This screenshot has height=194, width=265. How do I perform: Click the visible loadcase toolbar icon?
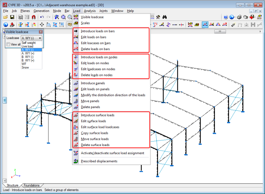pos(190,25)
